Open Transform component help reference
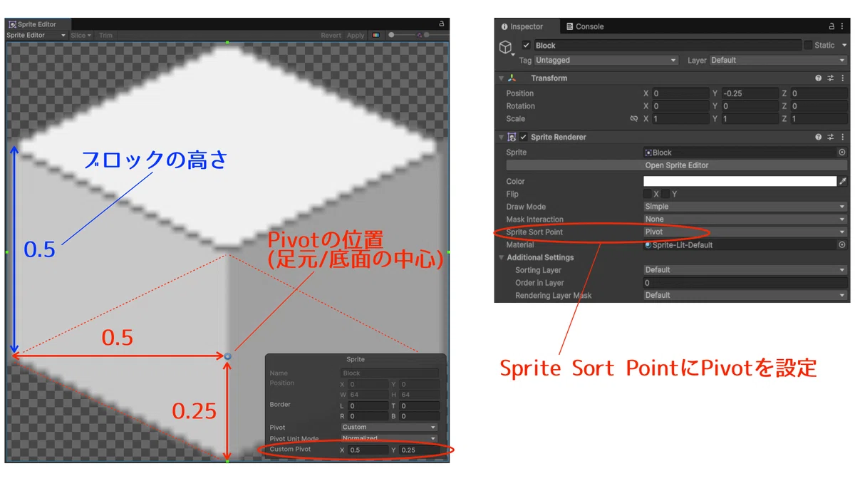 tap(819, 78)
